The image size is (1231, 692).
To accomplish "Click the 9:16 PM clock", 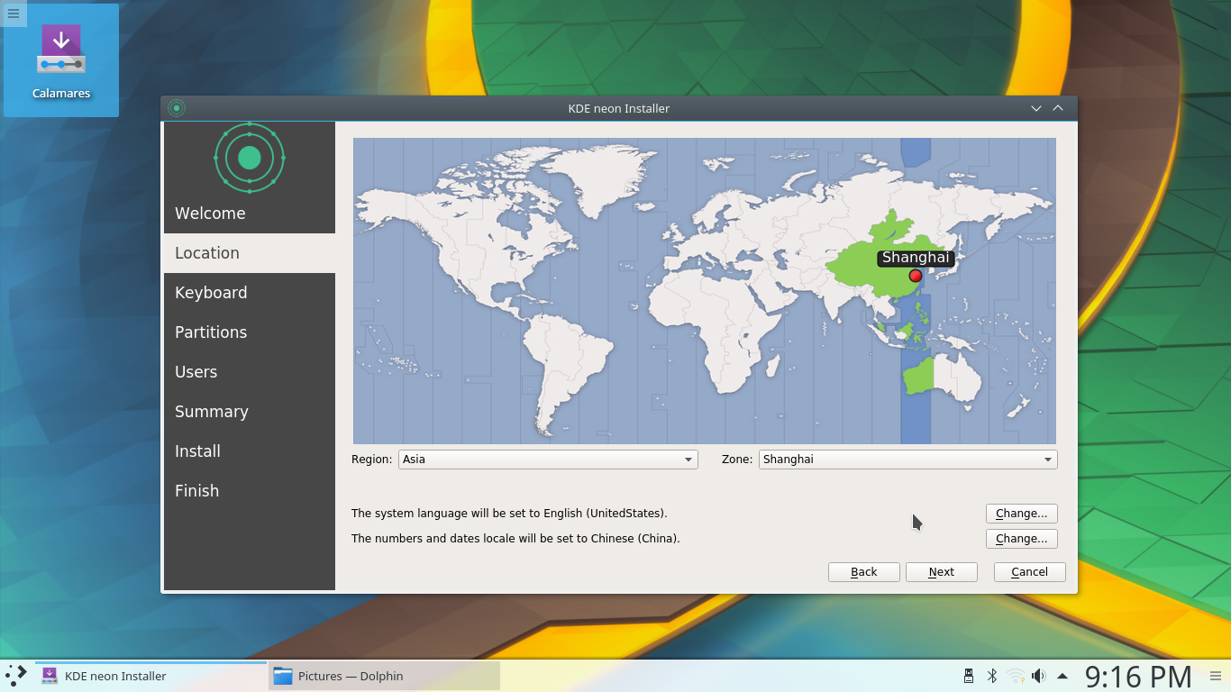I will point(1138,676).
